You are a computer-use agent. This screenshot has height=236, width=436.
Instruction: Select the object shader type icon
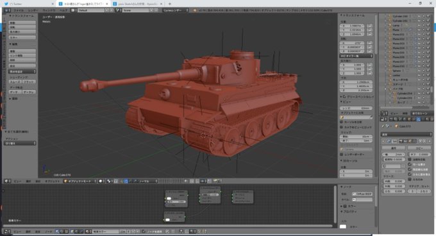point(72,232)
